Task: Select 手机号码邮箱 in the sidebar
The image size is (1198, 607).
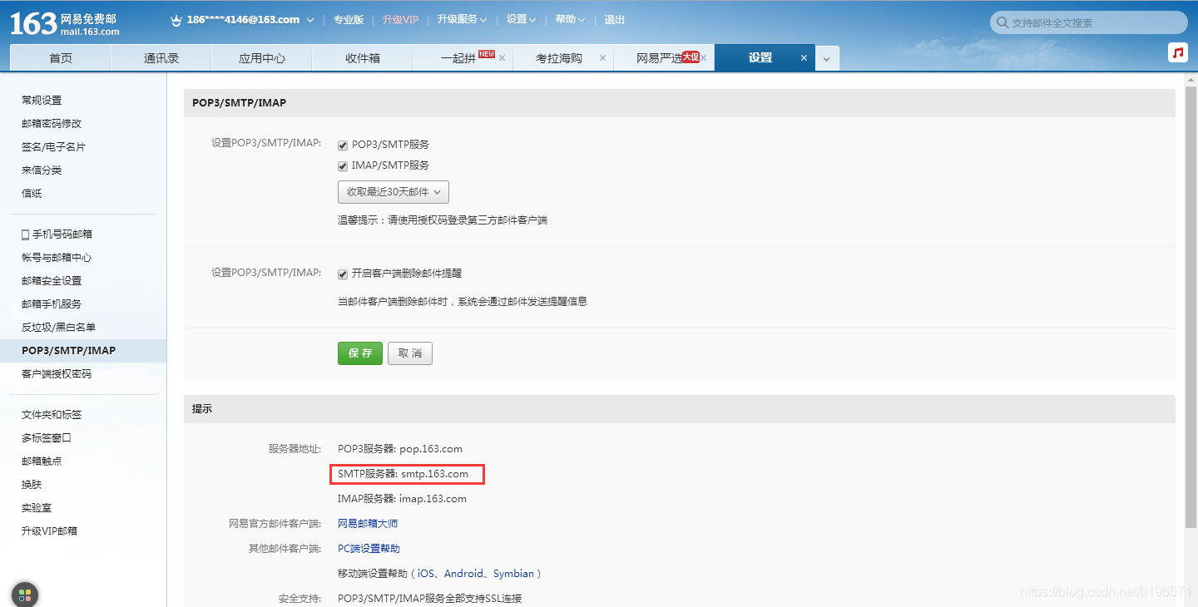Action: (x=62, y=234)
